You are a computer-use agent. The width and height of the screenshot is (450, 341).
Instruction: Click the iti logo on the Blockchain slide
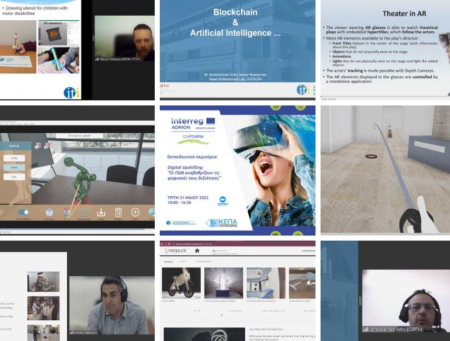[x=303, y=90]
